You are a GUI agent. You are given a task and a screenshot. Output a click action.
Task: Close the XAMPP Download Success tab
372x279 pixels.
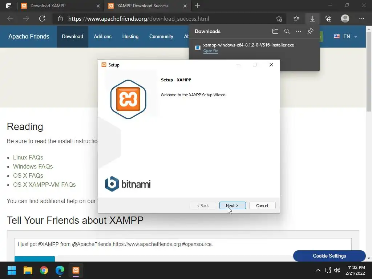185,6
